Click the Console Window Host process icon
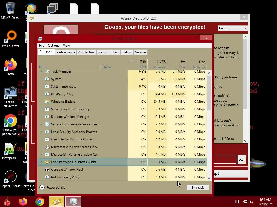277x207 pixels. click(47, 170)
